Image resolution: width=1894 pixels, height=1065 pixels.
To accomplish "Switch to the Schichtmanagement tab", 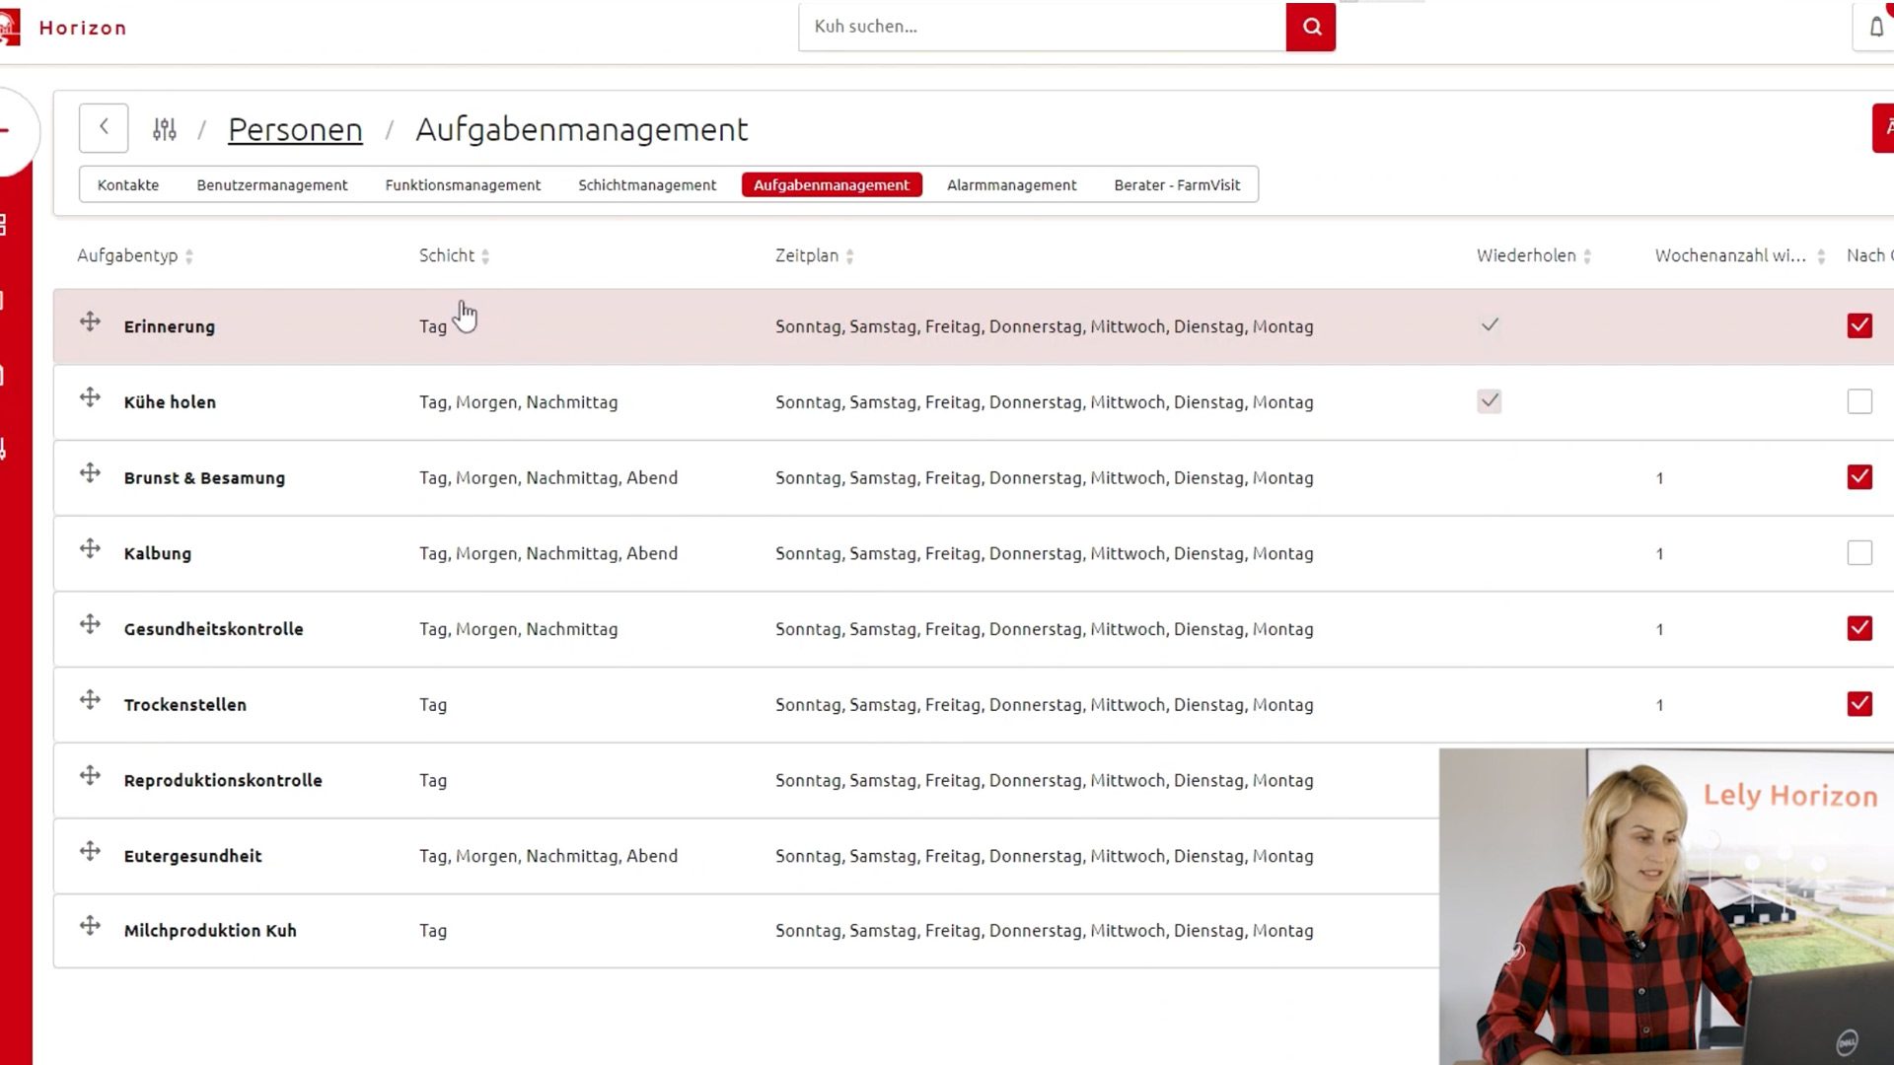I will pyautogui.click(x=646, y=185).
